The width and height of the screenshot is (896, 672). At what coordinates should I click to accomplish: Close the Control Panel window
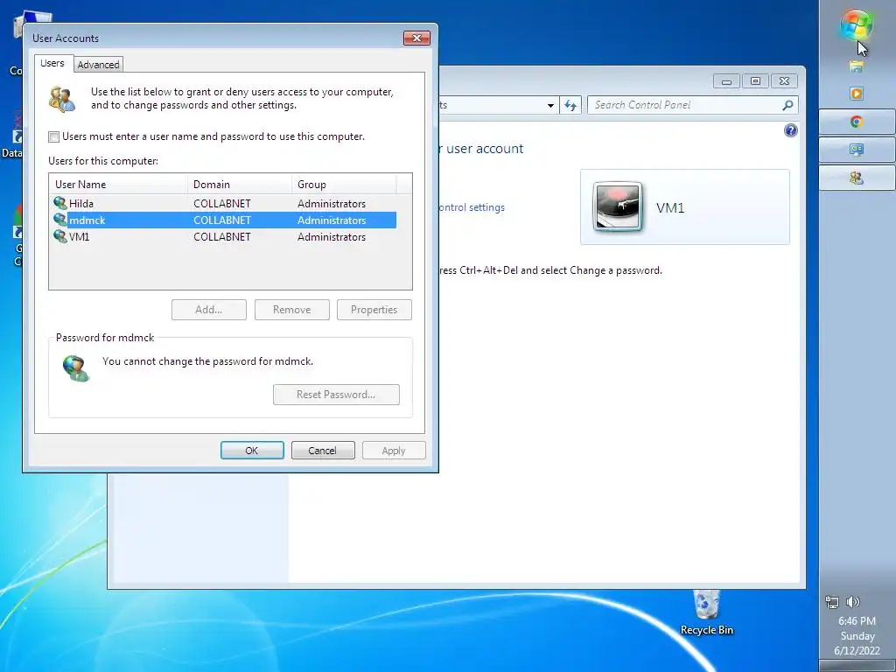[784, 81]
